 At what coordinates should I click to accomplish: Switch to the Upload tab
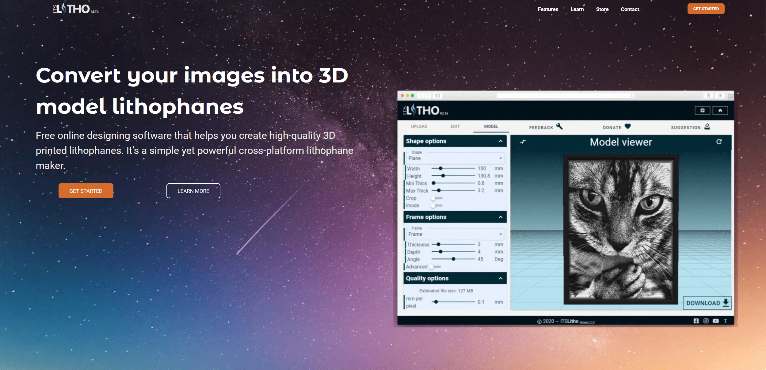pyautogui.click(x=419, y=126)
